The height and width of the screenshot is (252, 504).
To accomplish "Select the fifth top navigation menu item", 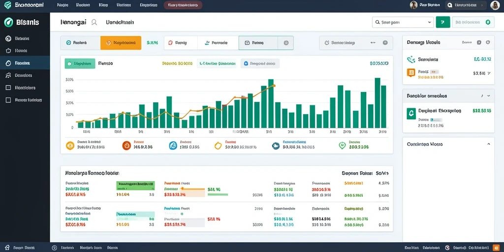I will [148, 5].
